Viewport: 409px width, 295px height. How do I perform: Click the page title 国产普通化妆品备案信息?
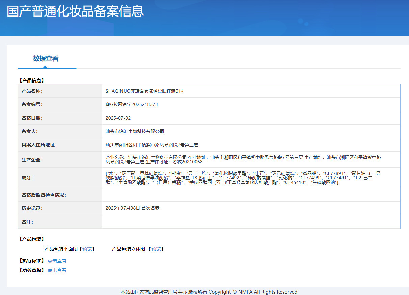[76, 11]
